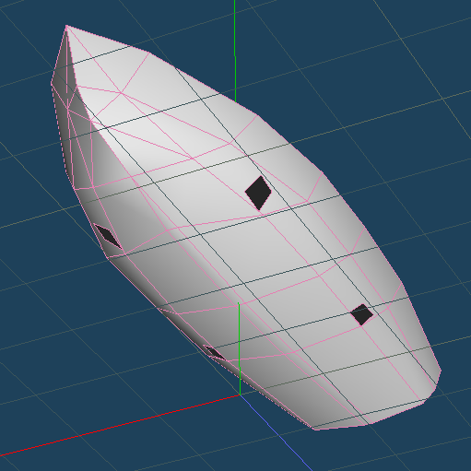Select the small diamond cutout beside the green axis
Screen dimensions: 471x471
pos(215,353)
